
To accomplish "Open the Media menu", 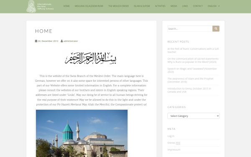I will (x=174, y=6).
